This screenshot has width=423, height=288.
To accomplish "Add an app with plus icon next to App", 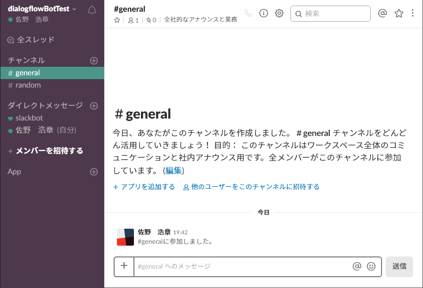I will 94,172.
